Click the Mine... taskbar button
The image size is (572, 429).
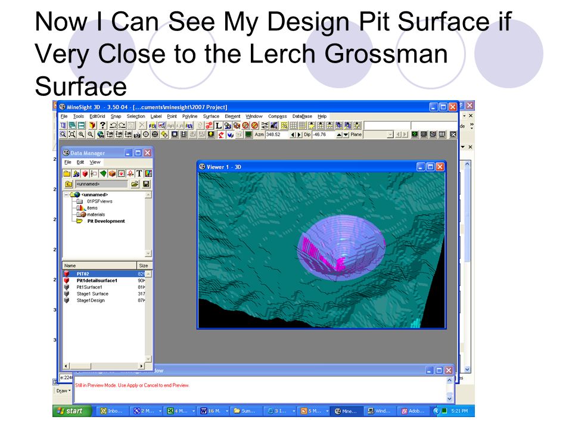pos(346,411)
